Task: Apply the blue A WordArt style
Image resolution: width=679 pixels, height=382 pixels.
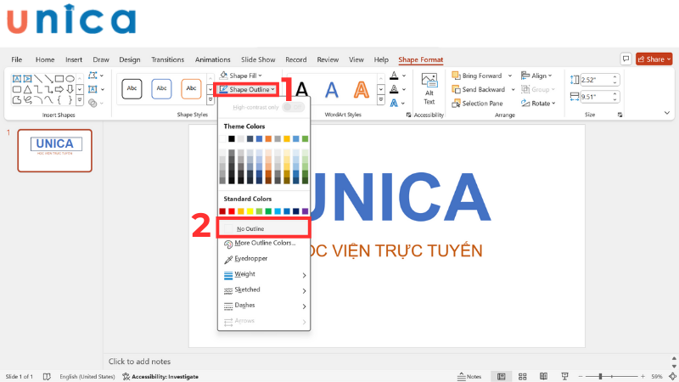Action: pyautogui.click(x=332, y=90)
